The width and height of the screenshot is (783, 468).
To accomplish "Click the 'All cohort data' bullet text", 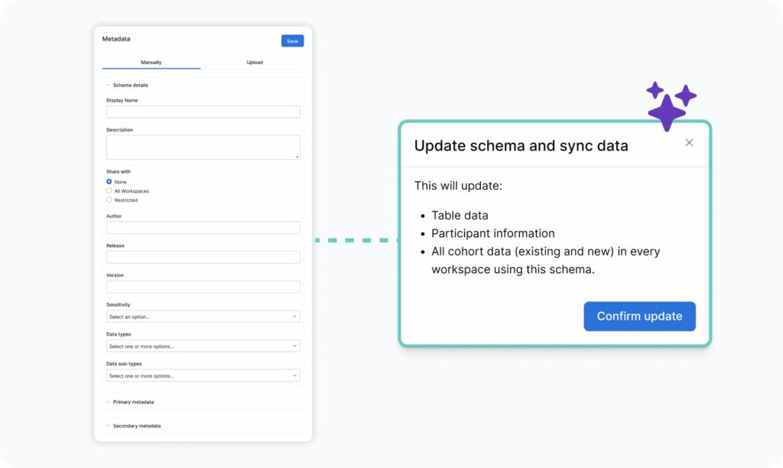I will [x=545, y=260].
